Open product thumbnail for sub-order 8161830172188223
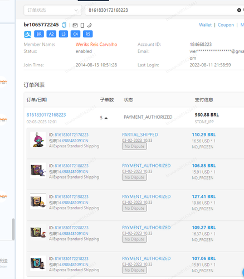The height and width of the screenshot is (279, 244). tap(38, 171)
